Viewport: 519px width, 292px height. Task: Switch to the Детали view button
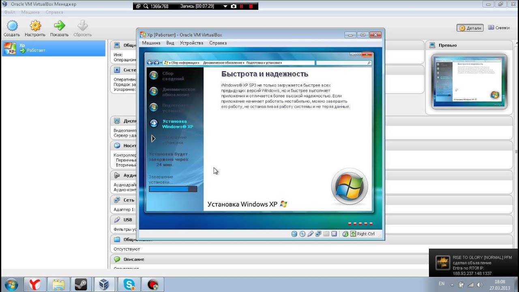click(470, 28)
